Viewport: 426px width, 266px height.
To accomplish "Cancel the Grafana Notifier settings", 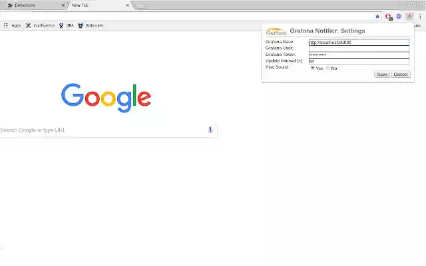I will 401,74.
